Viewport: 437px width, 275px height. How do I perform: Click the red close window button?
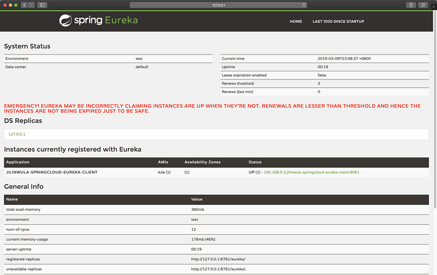5,5
